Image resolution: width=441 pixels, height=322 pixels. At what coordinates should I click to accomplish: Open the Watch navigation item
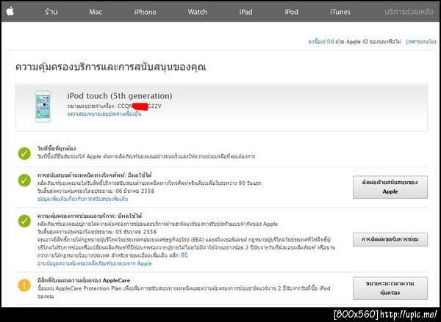coord(198,12)
